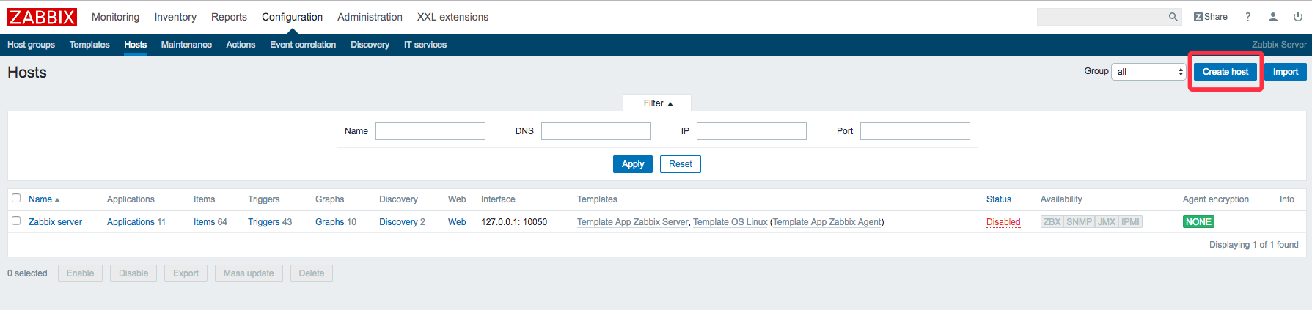Click the JMX availability badge
This screenshot has height=310, width=1312.
(1106, 222)
